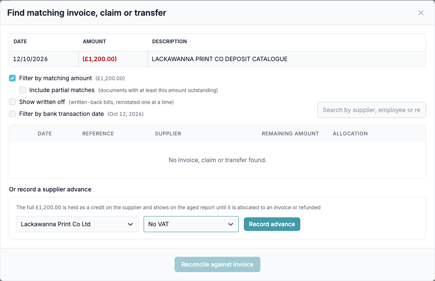This screenshot has height=281, width=435.
Task: Click the Remaining Amount column header
Action: (x=290, y=134)
